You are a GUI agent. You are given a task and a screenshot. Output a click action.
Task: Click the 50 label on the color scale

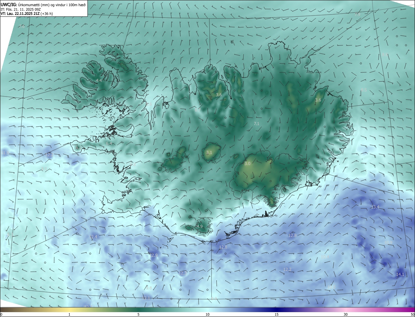[412, 315]
